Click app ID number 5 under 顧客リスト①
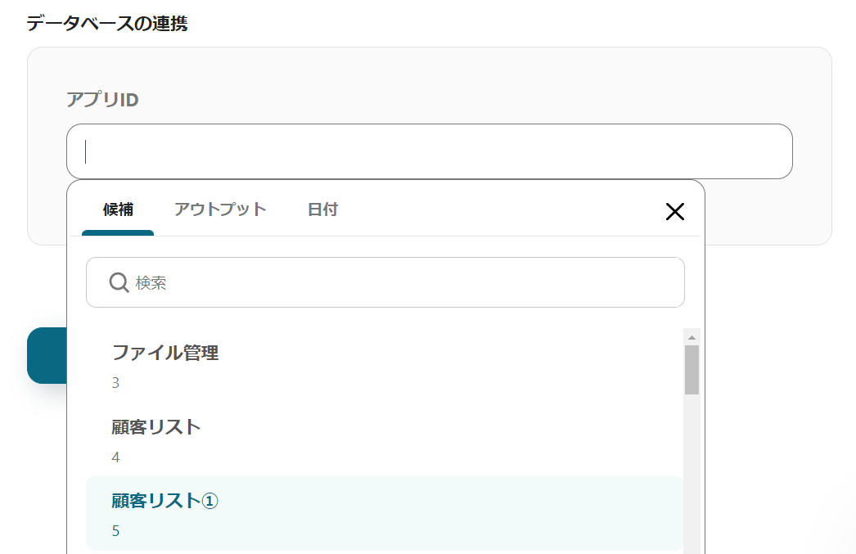This screenshot has height=554, width=856. (115, 531)
